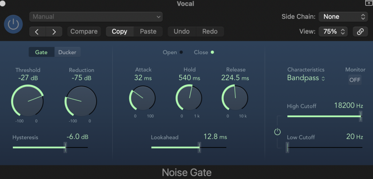Go to previous preset with left arrow

click(x=37, y=32)
